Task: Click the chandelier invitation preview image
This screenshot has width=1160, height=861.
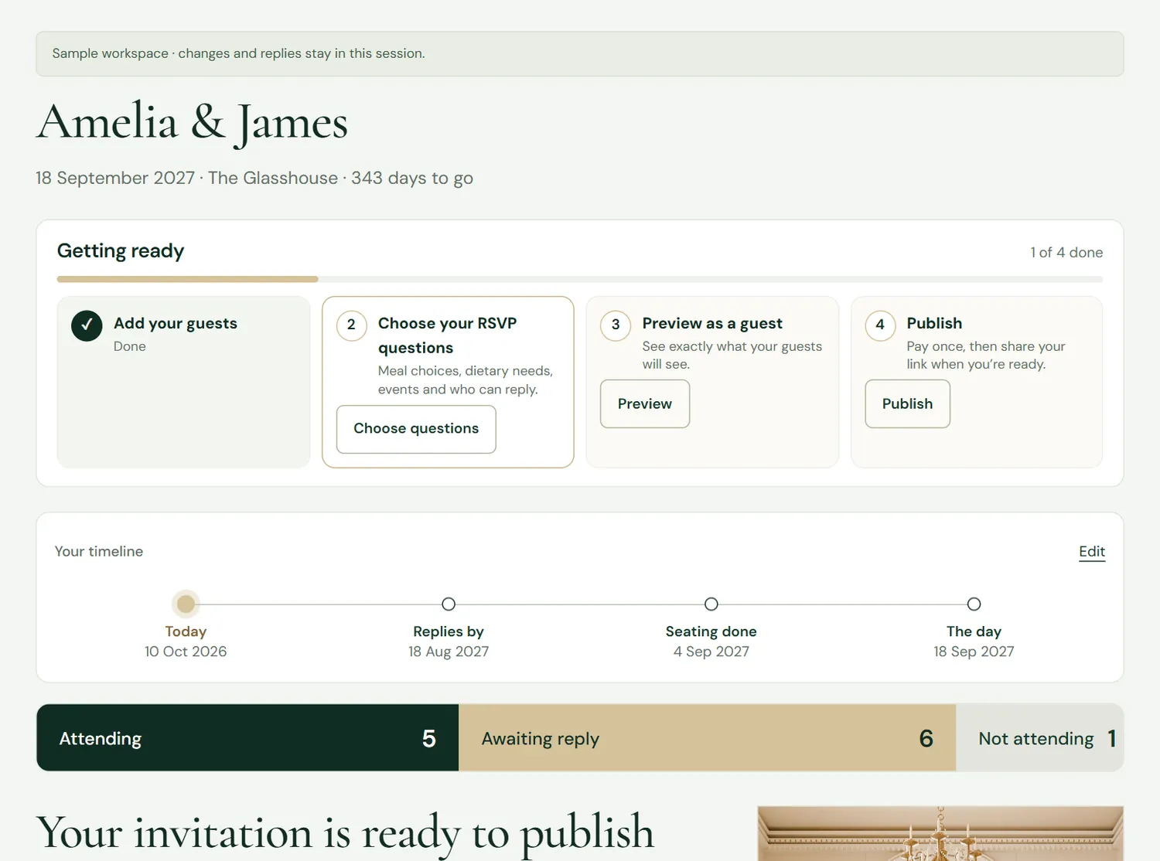Action: click(940, 834)
